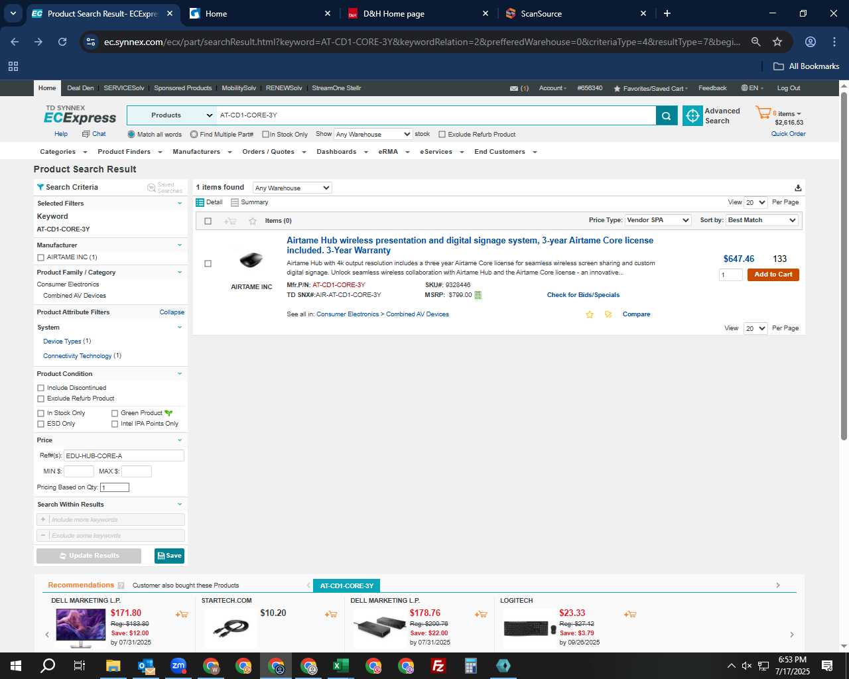849x679 pixels.
Task: Click Add to Cart button
Action: coord(773,275)
